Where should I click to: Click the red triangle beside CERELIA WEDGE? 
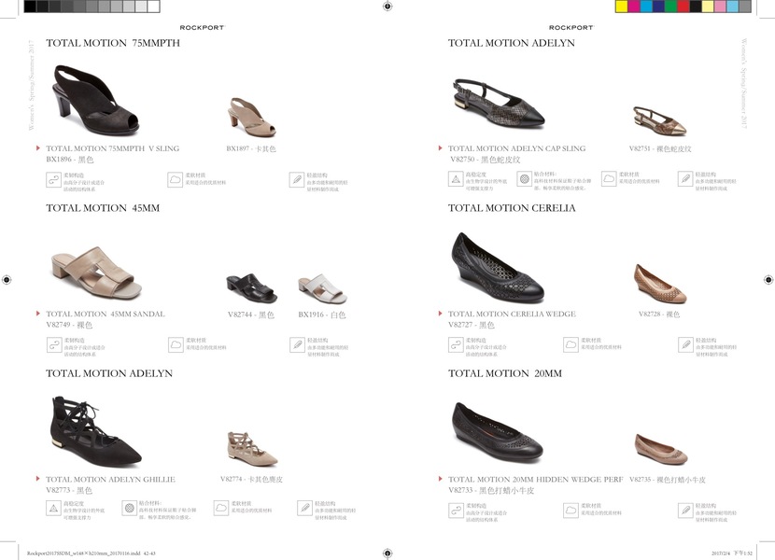[441, 313]
